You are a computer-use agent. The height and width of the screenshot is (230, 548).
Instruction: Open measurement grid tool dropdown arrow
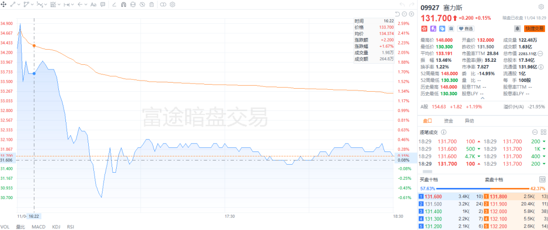pos(59,5)
